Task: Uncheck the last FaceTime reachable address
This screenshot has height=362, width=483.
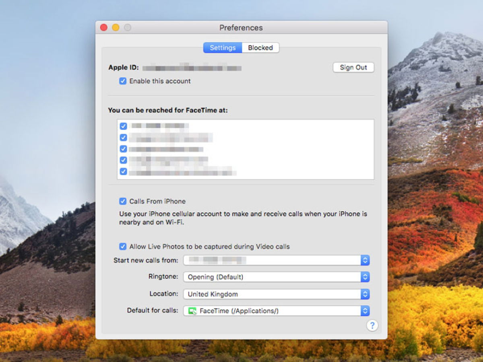Action: 123,171
